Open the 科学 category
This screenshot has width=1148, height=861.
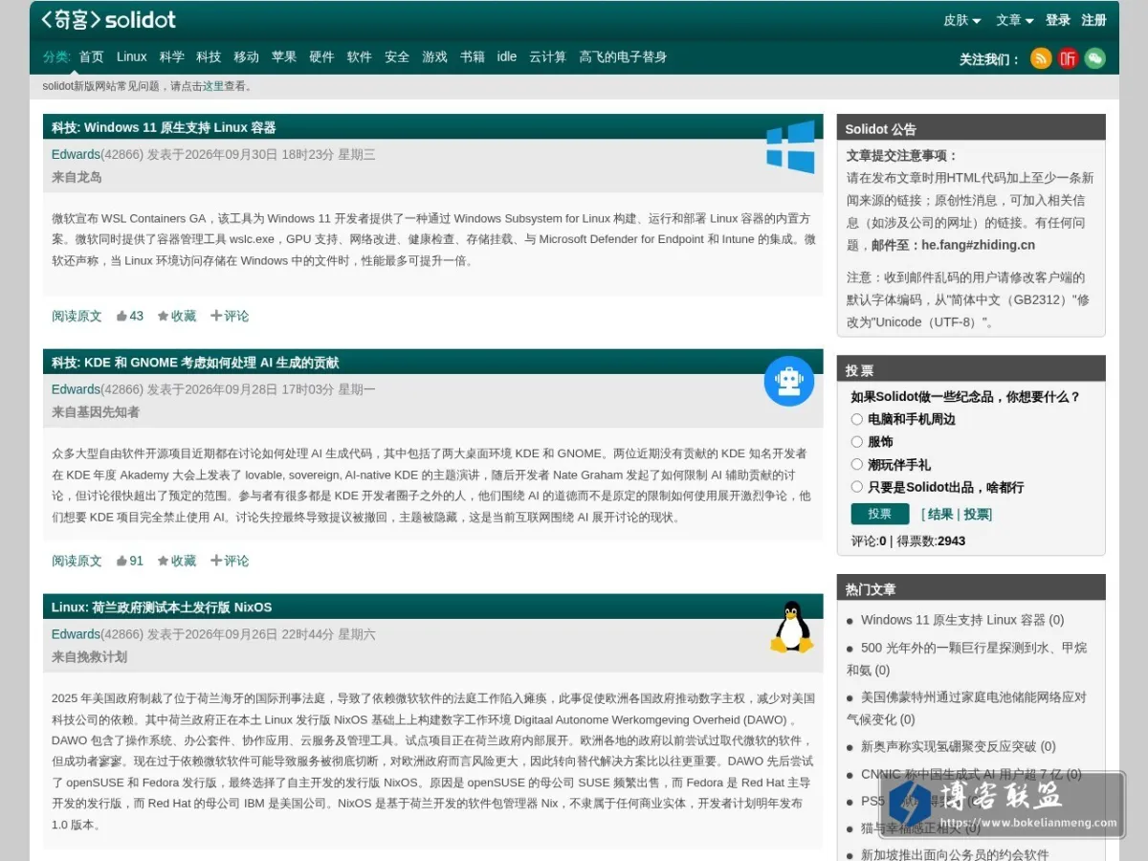pos(172,56)
